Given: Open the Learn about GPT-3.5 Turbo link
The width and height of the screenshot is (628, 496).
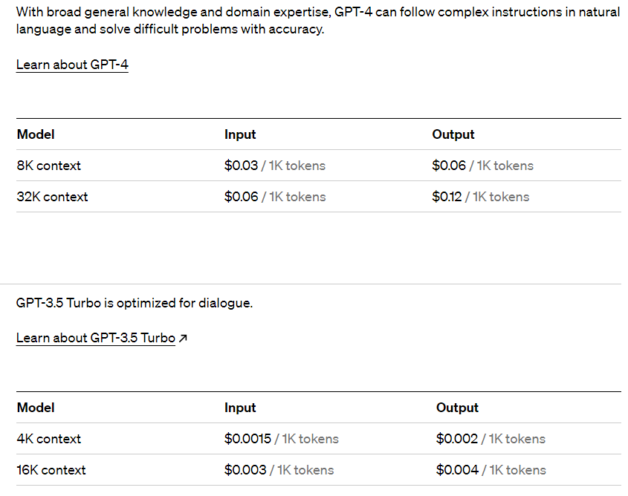Looking at the screenshot, I should tap(96, 338).
